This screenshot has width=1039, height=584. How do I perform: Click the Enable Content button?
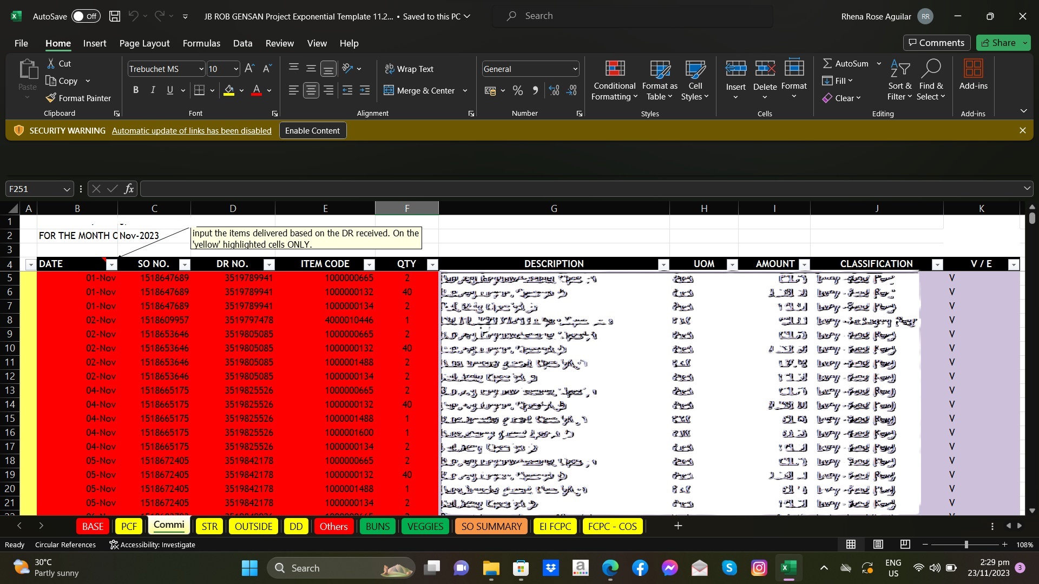pos(312,130)
